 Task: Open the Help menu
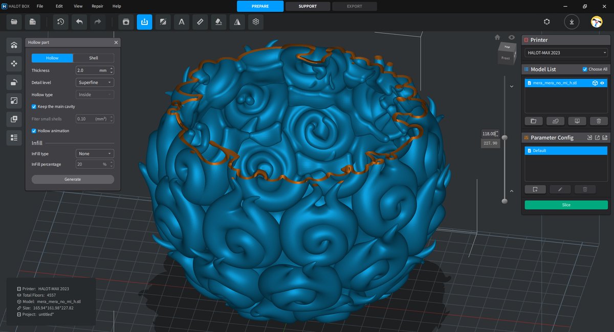tap(117, 6)
